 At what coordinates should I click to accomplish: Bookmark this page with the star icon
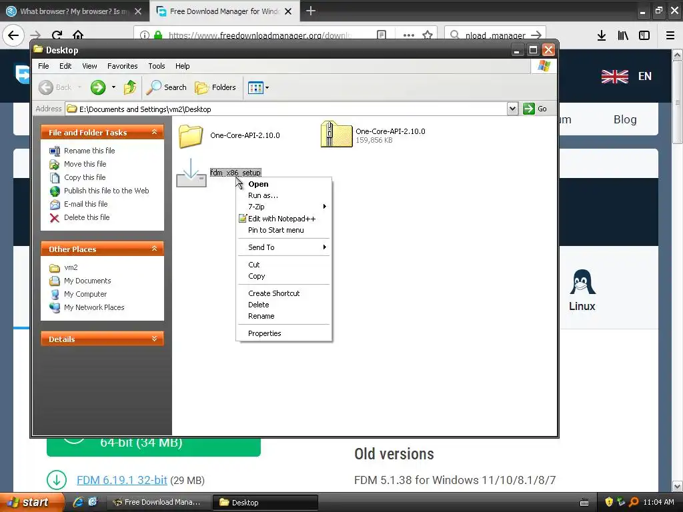pyautogui.click(x=428, y=35)
